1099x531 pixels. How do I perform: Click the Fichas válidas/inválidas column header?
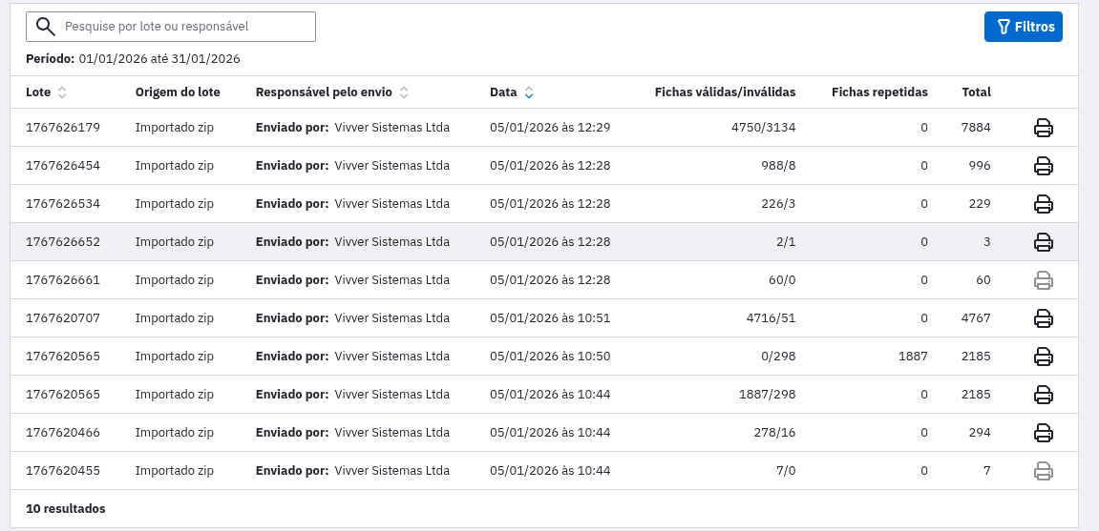725,92
